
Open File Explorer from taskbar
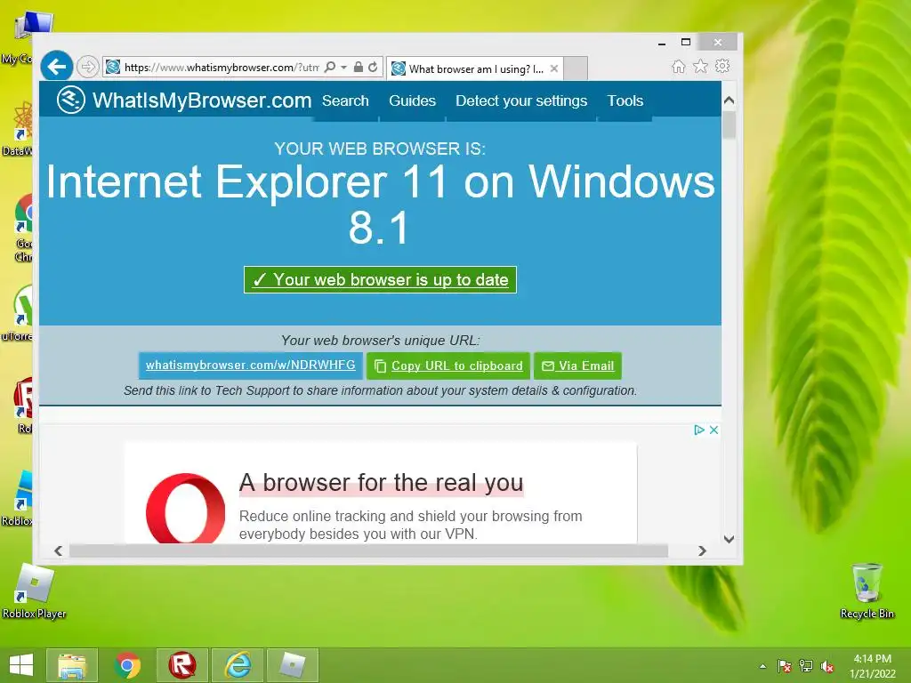point(72,665)
